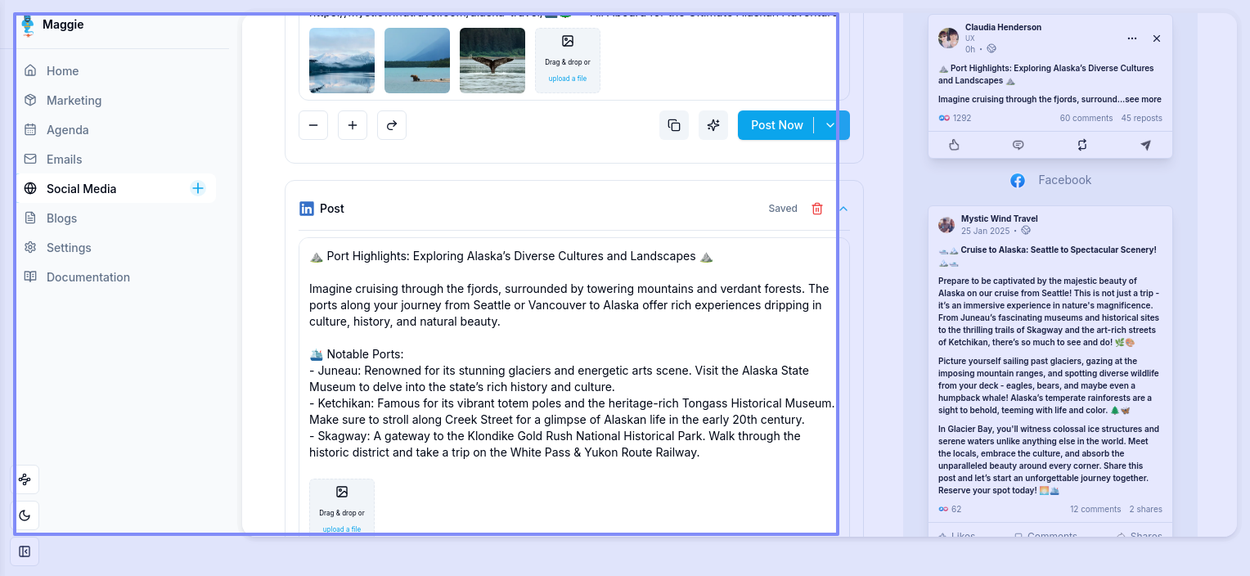Click the 2 shares count on Facebook preview
The image size is (1250, 576).
coord(1146,510)
